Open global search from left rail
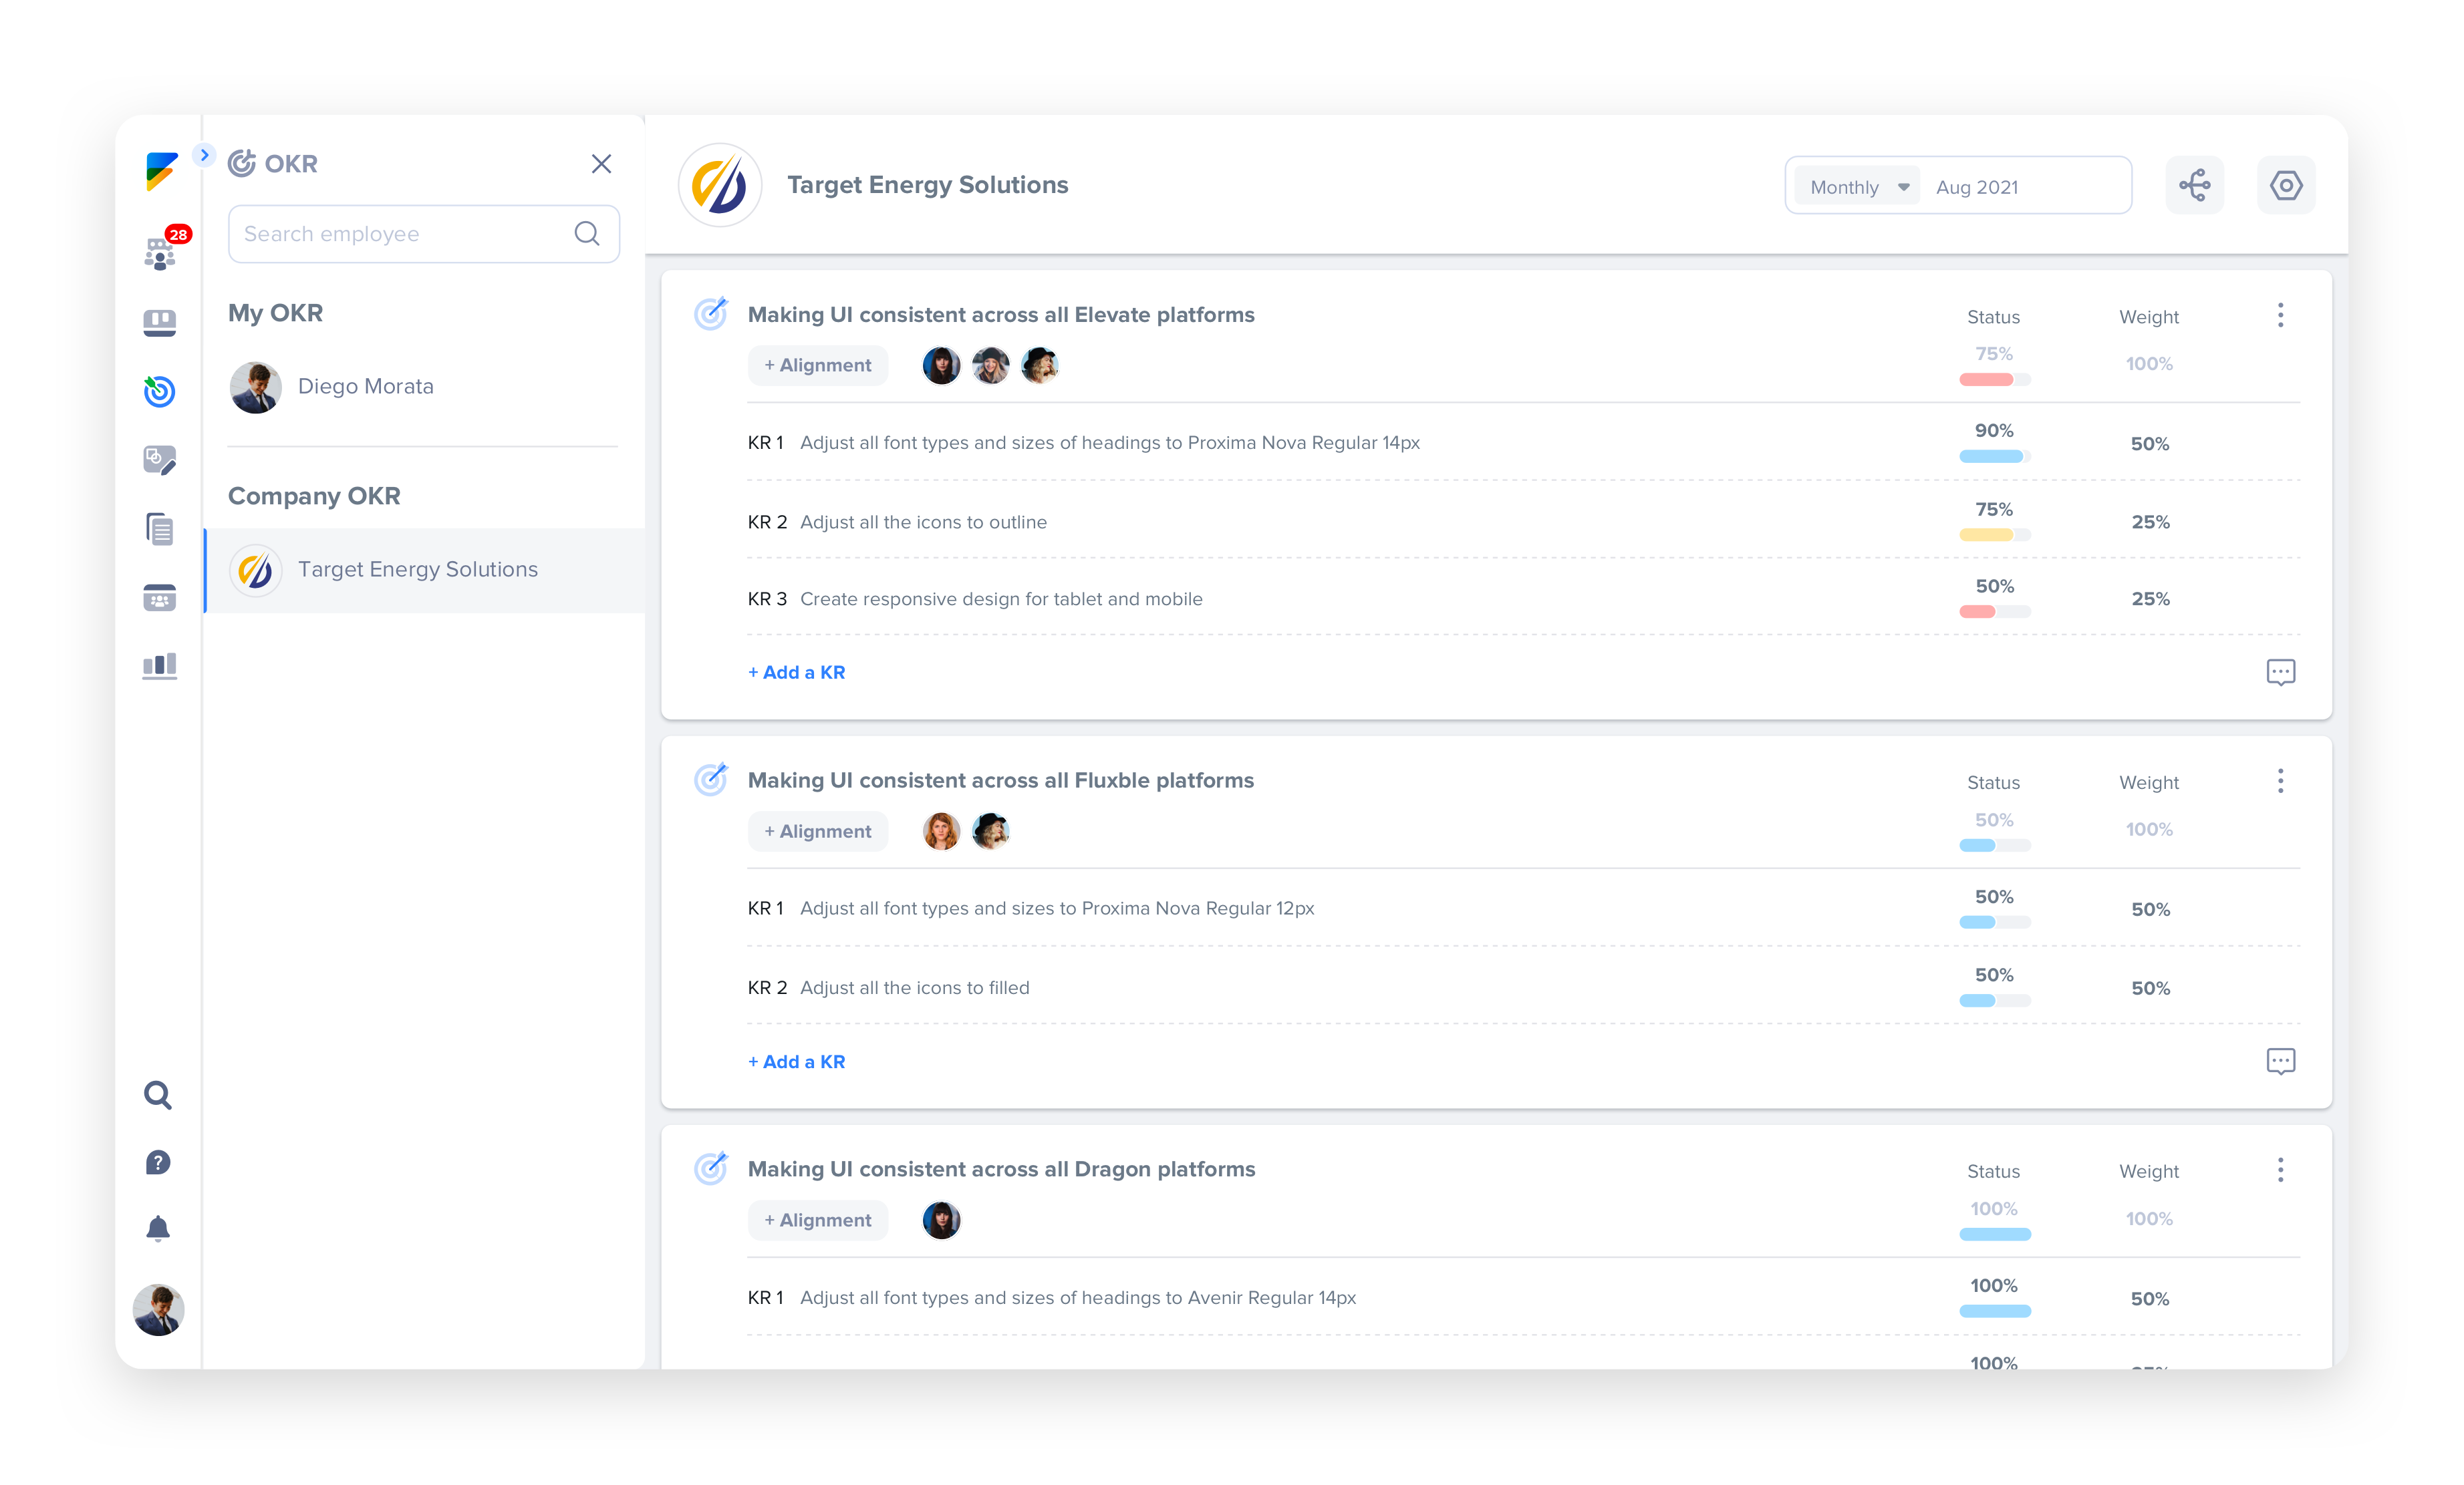The height and width of the screenshot is (1485, 2464). coord(158,1096)
